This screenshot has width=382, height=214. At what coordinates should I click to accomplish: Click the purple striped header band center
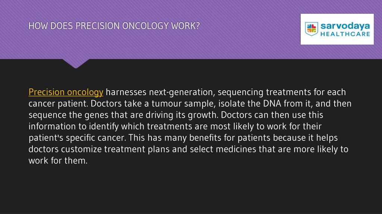tap(191, 29)
